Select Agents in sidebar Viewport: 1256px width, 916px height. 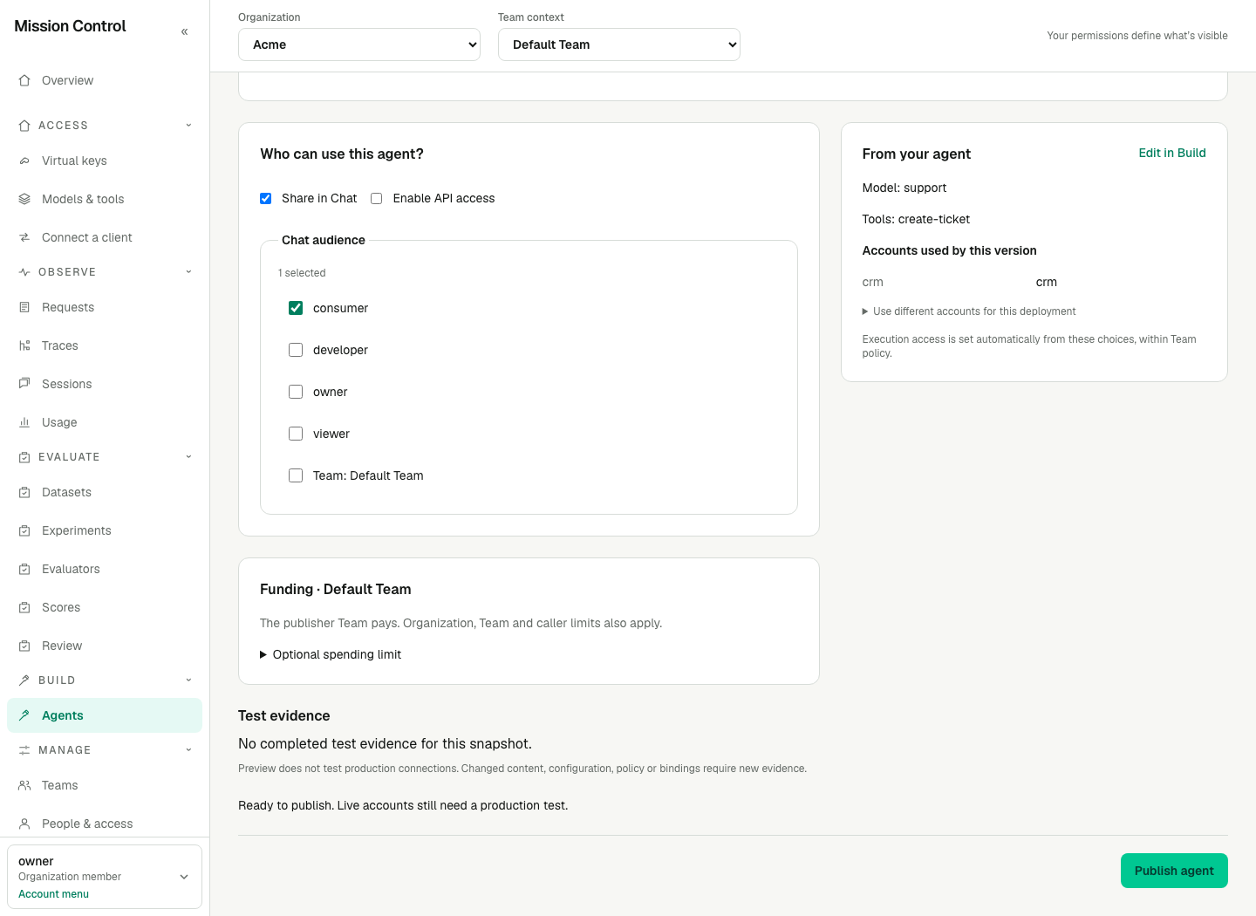105,715
